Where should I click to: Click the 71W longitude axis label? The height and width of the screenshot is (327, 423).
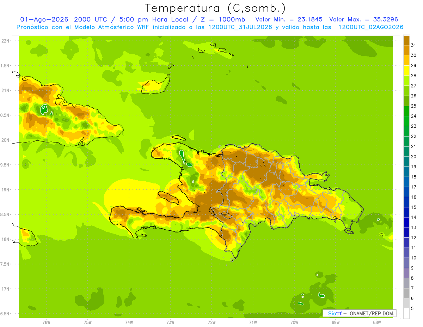(253, 322)
